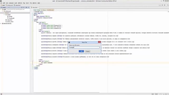Open the Window menu
The image size is (169, 95).
click(x=35, y=3)
